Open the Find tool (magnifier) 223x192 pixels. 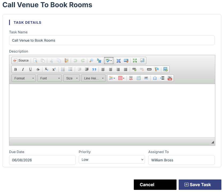coord(91,61)
